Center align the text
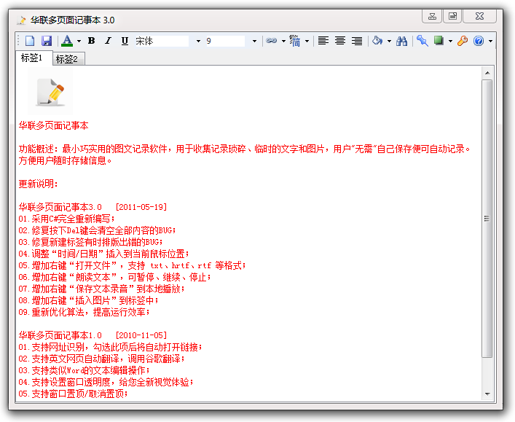Screen dimensions: 515x422 tap(340, 41)
